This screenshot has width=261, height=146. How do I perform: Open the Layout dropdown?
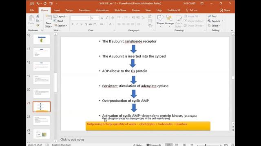(x=60, y=16)
